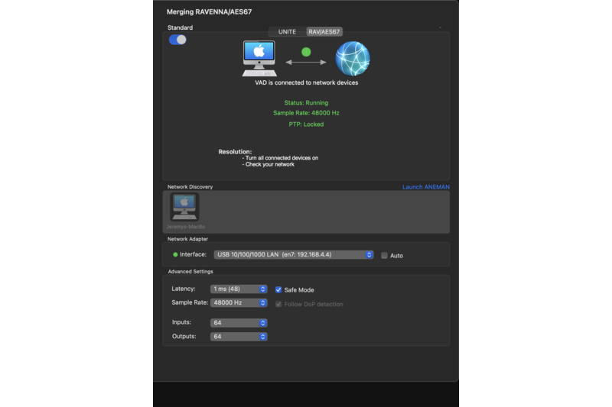Open the Launch ANEMAN link

(x=426, y=187)
